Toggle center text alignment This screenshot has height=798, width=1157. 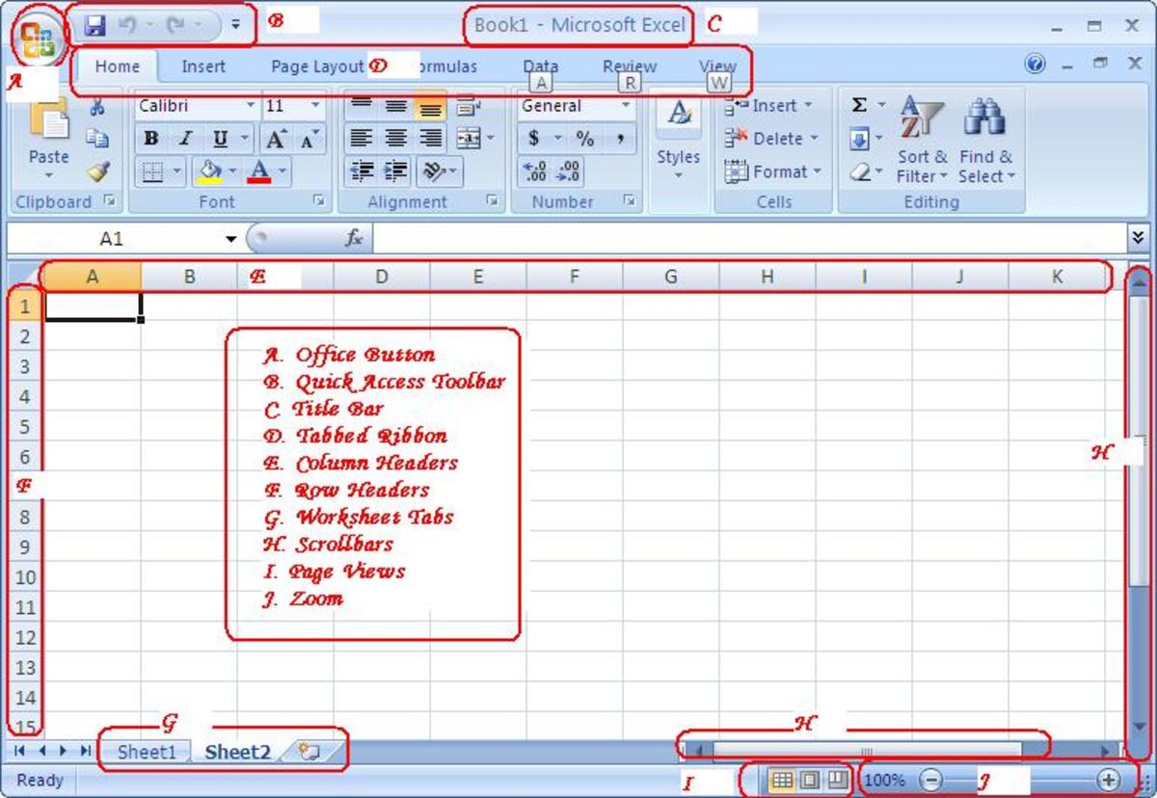(395, 139)
